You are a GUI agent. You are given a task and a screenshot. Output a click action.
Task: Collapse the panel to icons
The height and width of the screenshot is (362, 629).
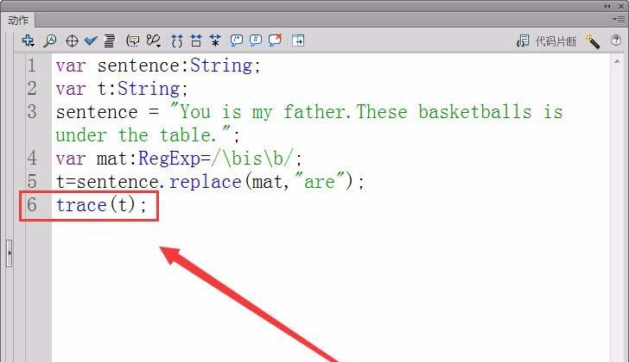(607, 6)
